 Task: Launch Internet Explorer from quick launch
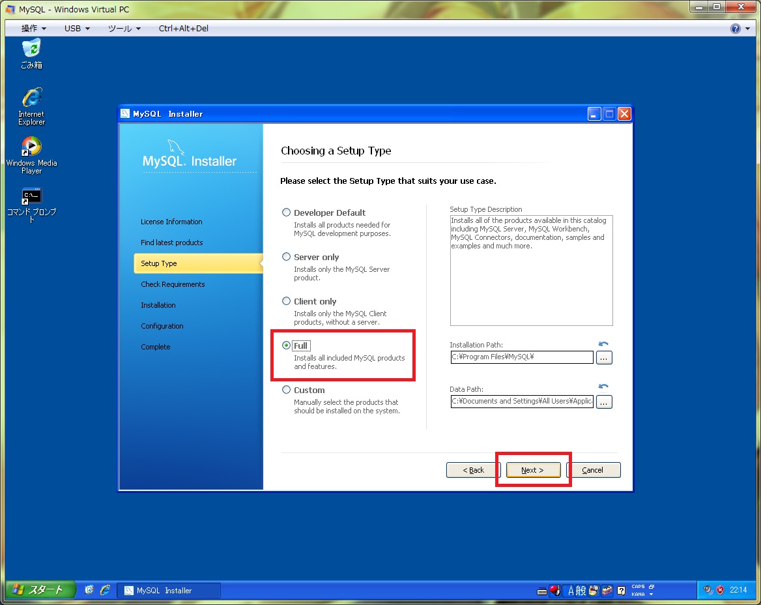(x=105, y=590)
